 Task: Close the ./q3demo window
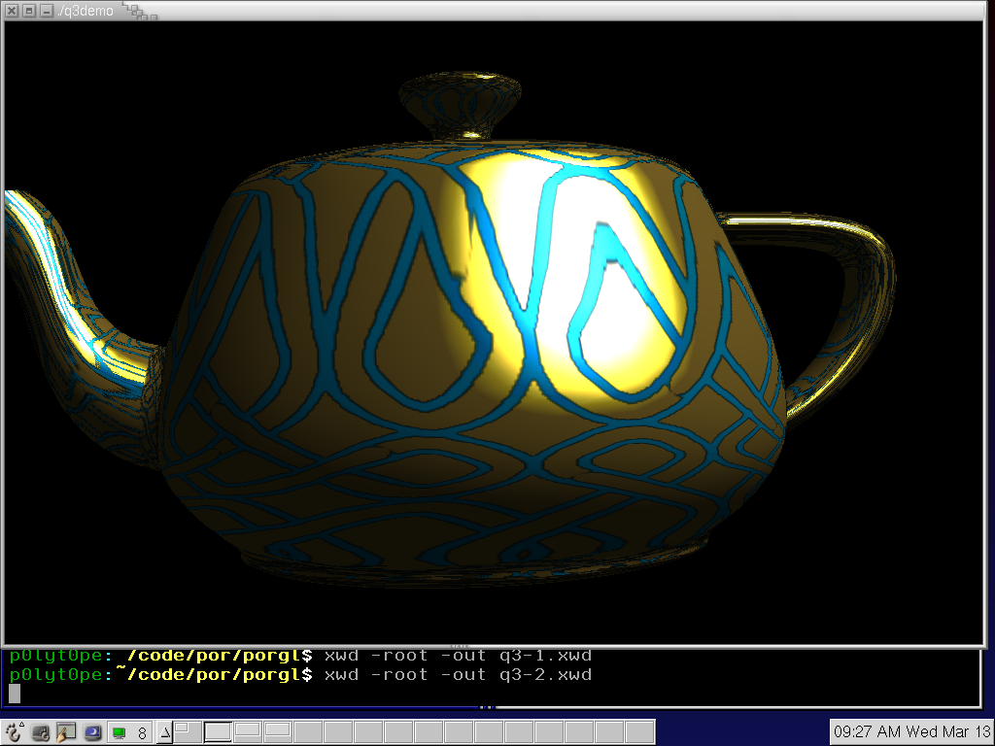point(13,11)
